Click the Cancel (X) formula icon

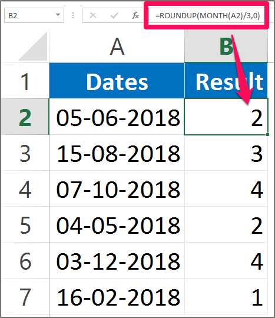click(x=93, y=15)
